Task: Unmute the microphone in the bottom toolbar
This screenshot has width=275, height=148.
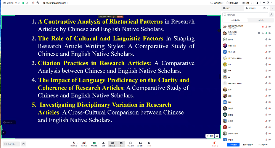Action: click(74, 144)
